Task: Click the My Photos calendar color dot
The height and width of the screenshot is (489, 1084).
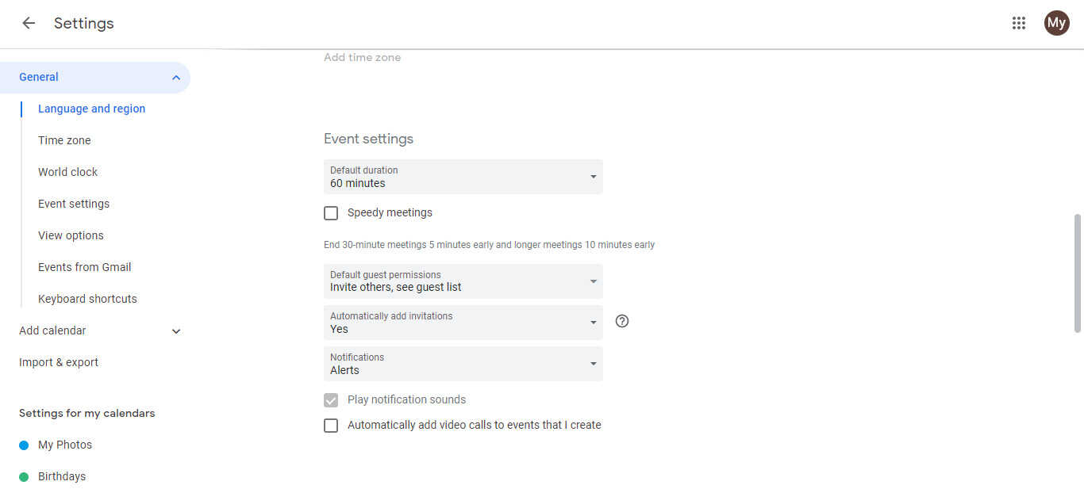Action: click(x=24, y=445)
